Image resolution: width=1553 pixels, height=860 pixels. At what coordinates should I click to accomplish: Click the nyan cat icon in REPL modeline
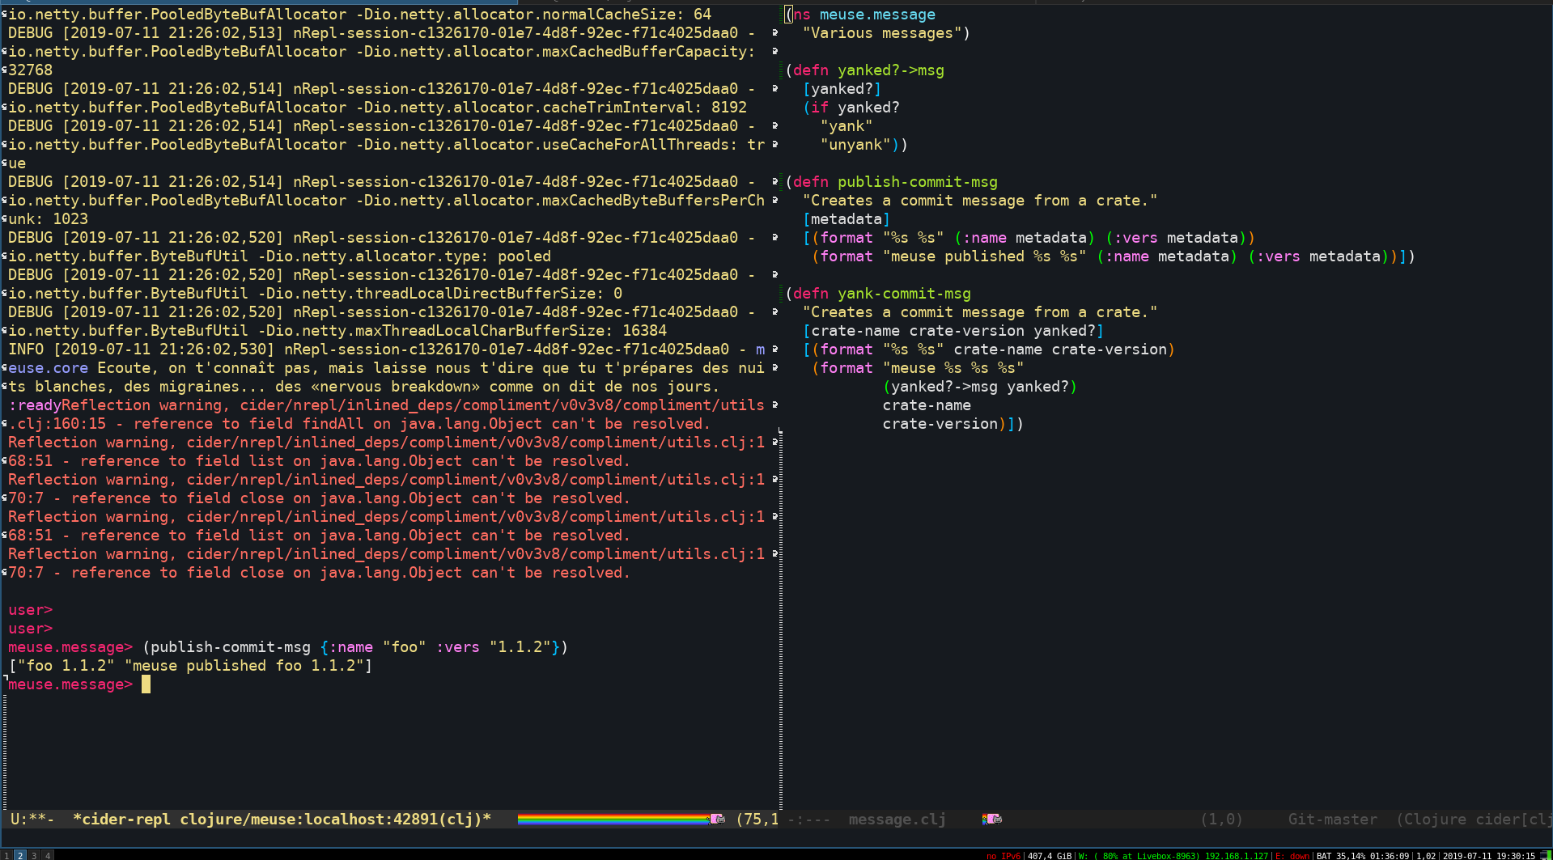(x=717, y=820)
